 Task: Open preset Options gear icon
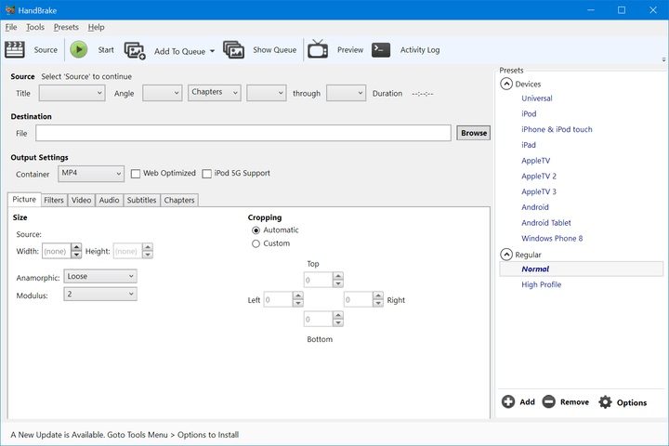click(x=605, y=402)
